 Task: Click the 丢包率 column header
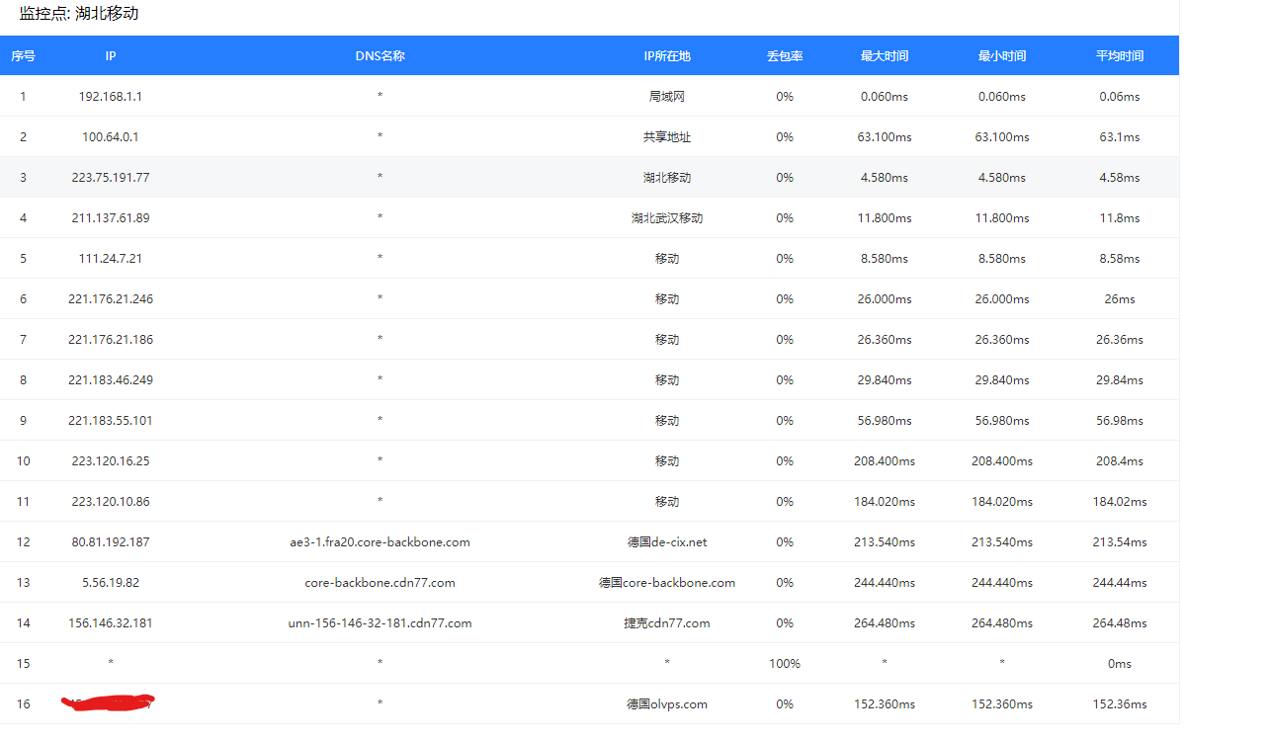(785, 56)
